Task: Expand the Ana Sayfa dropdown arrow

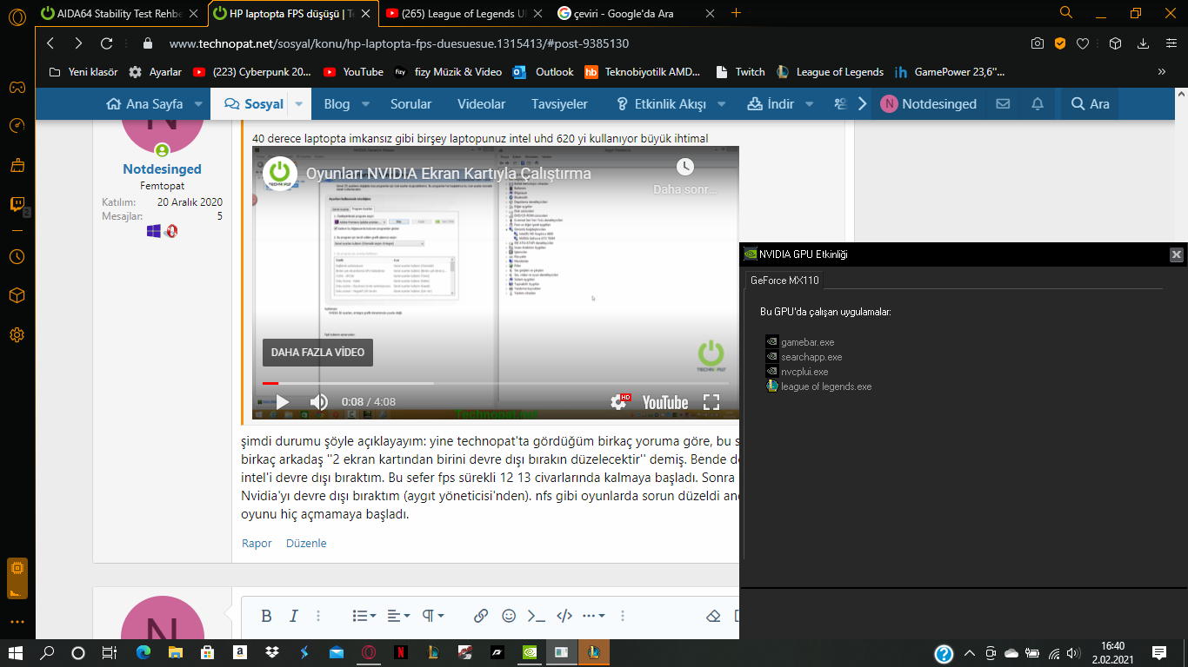Action: tap(198, 103)
